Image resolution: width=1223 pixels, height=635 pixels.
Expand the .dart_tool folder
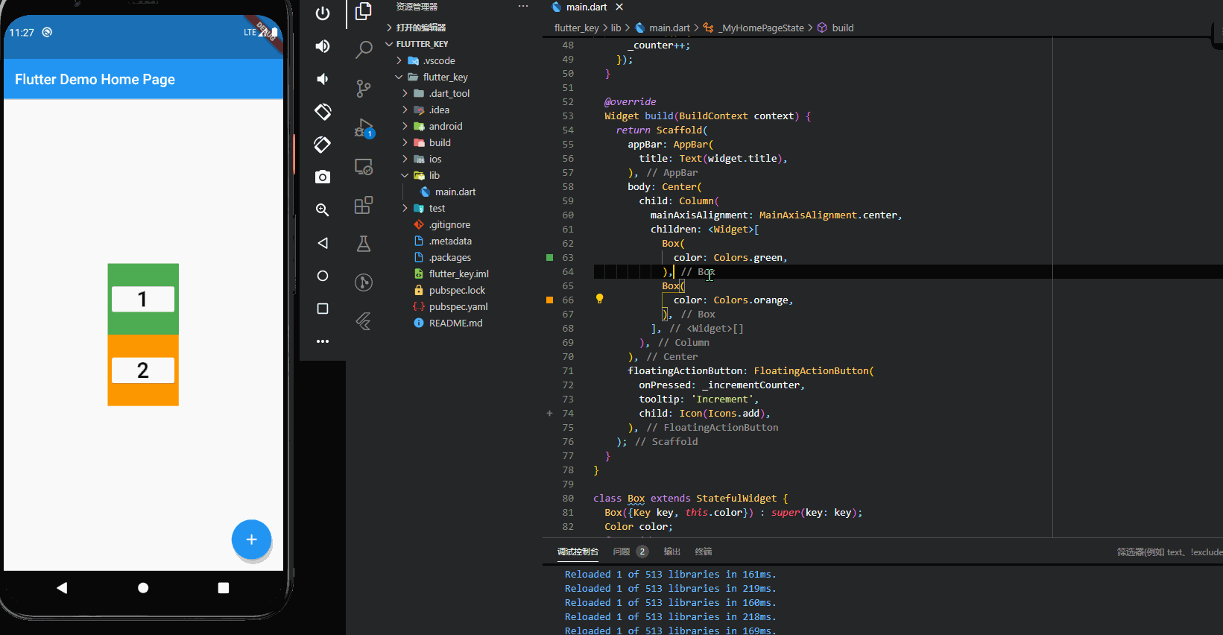pos(449,93)
